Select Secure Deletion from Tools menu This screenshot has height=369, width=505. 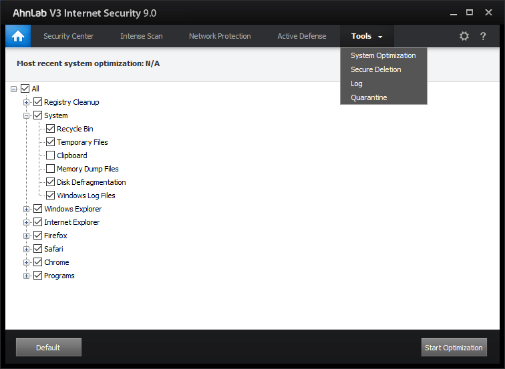coord(375,69)
